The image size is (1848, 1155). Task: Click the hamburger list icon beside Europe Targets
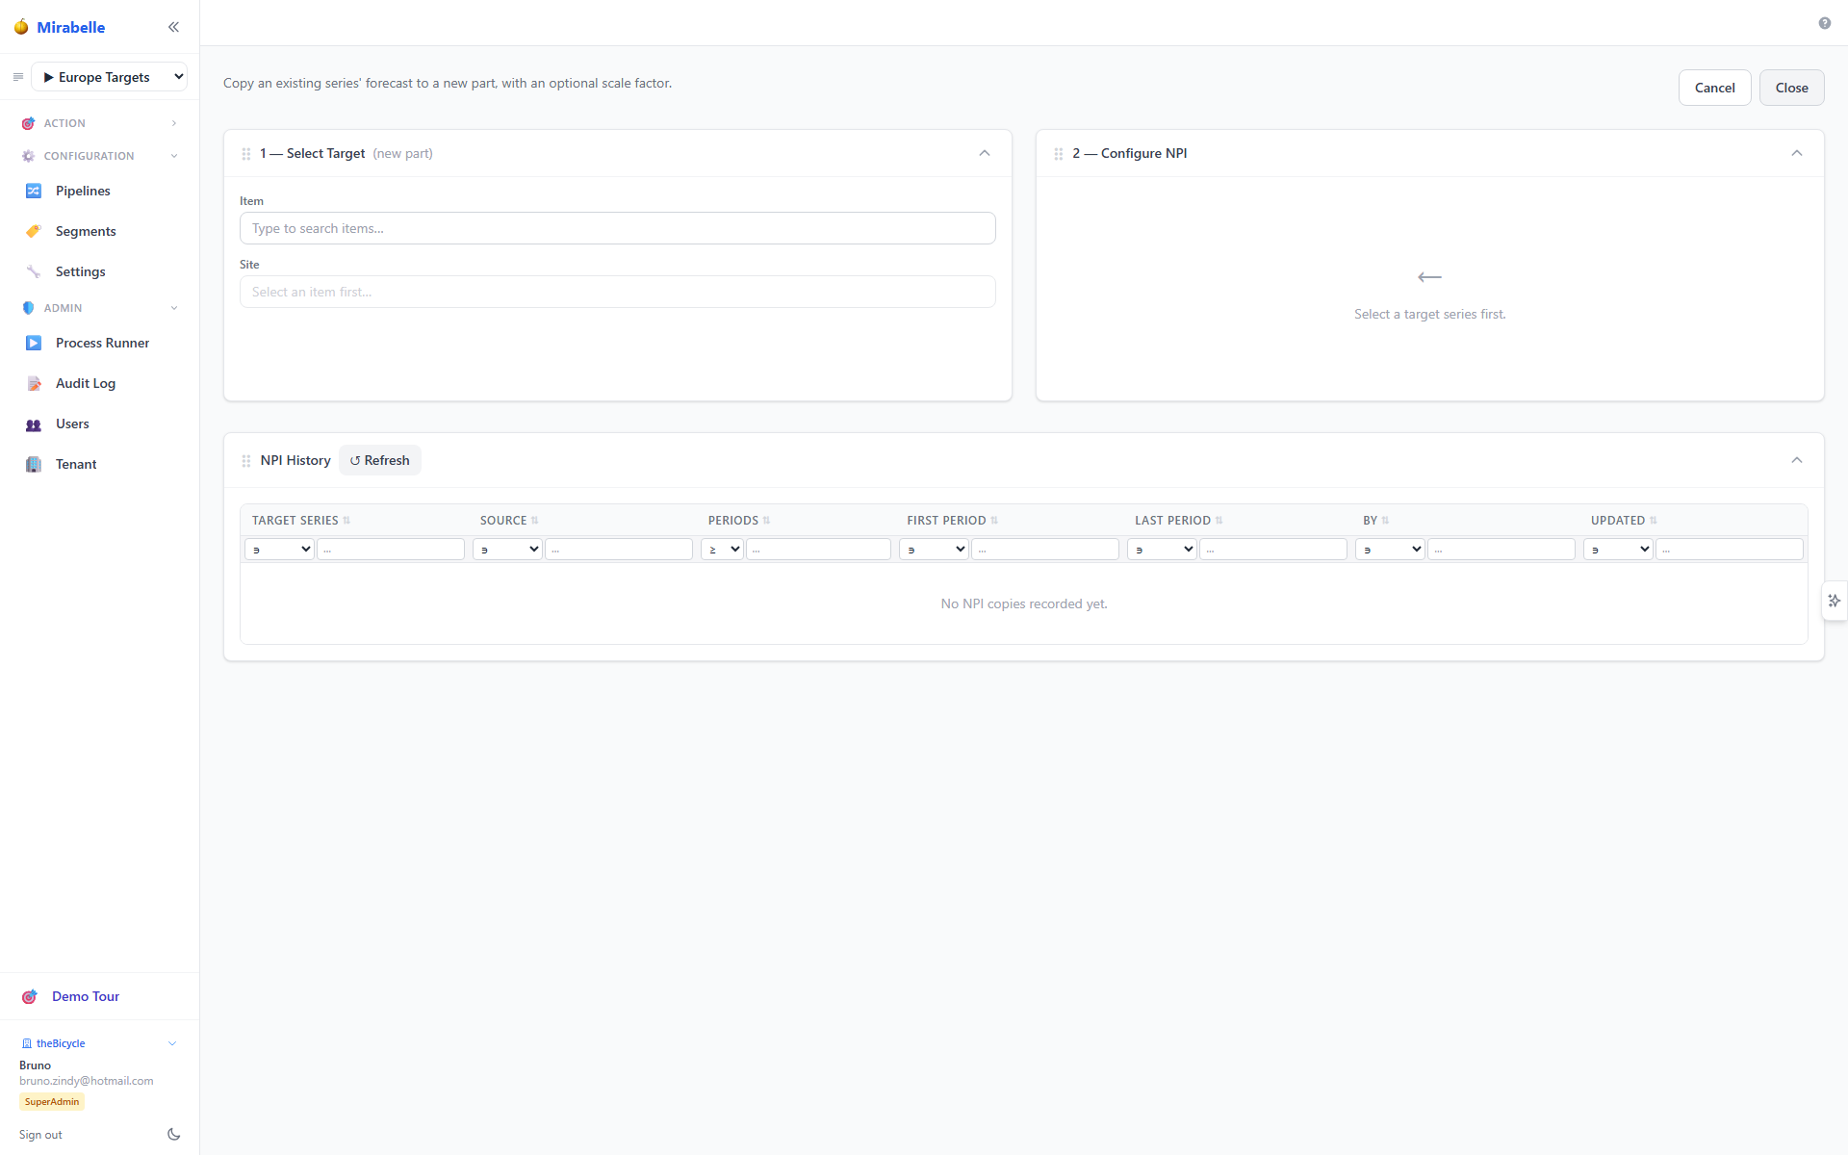click(x=17, y=77)
